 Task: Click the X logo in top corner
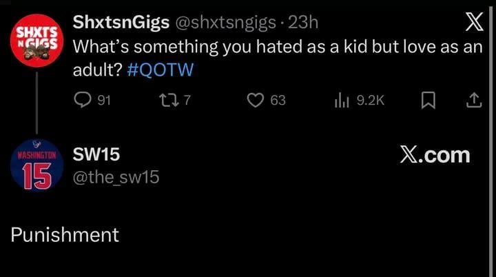(474, 24)
